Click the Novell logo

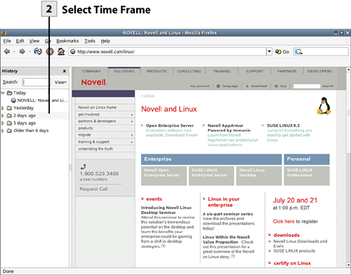click(94, 82)
